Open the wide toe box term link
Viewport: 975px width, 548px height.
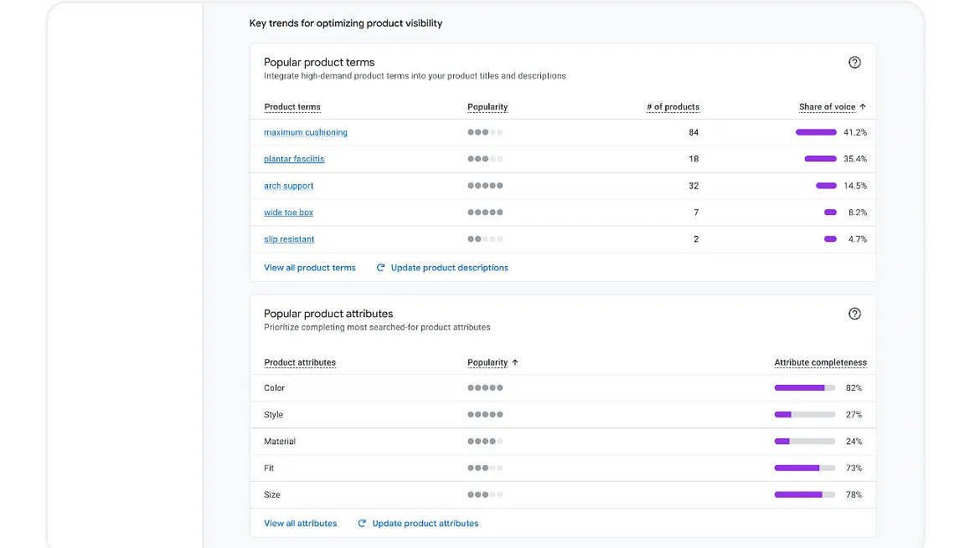click(288, 213)
